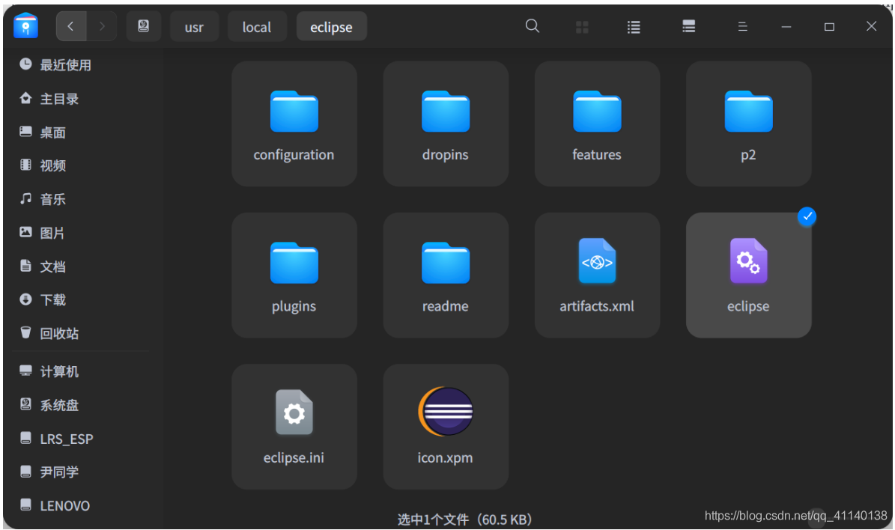Open the features folder

coord(597,124)
